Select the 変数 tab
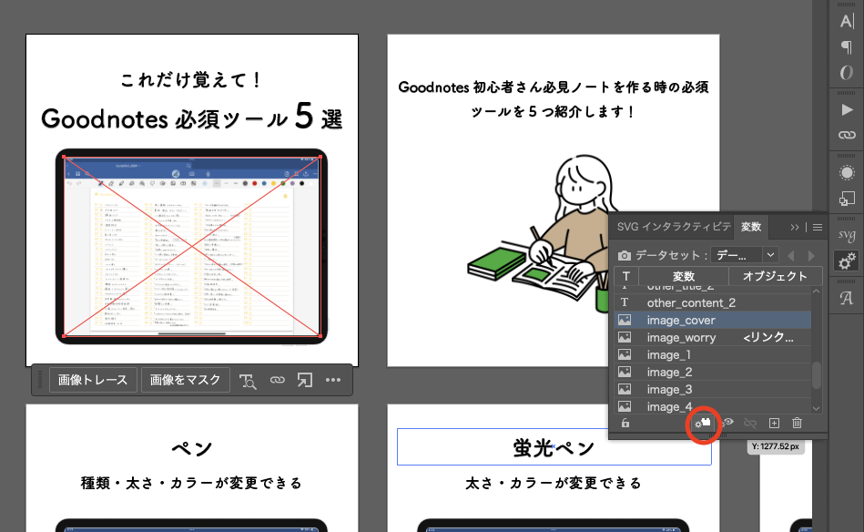This screenshot has height=532, width=864. (751, 227)
